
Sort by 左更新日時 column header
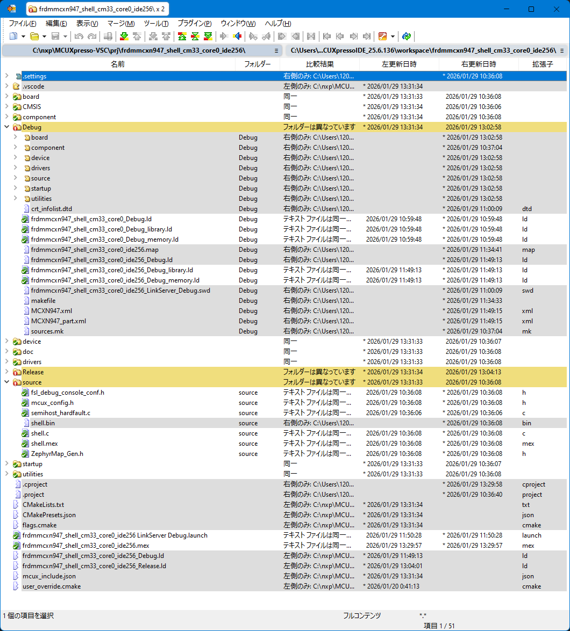point(399,64)
